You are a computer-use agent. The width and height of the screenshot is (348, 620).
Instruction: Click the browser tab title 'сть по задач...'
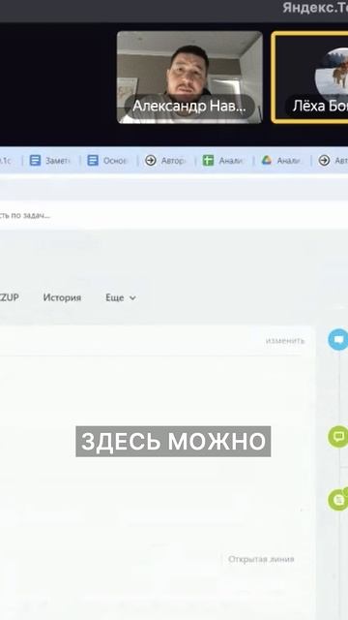coord(25,215)
